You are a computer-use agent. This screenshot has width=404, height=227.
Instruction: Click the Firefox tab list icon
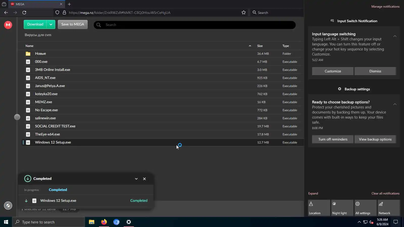pos(4,4)
